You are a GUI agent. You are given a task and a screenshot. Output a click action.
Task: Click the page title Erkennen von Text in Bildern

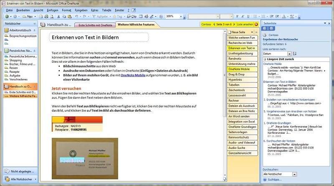point(85,37)
